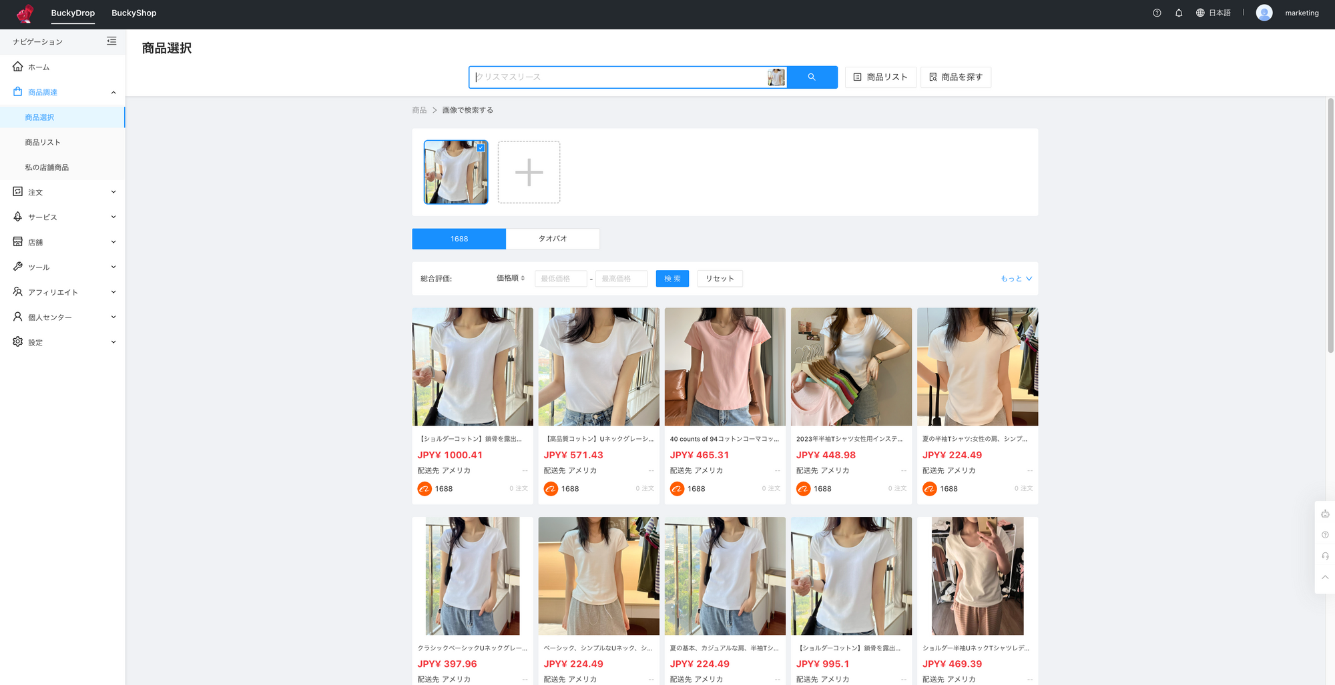Click the BuckyDrop red logo icon
This screenshot has width=1335, height=685.
tap(25, 13)
